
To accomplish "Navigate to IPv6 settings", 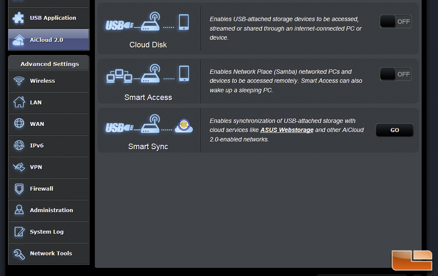I will pos(49,146).
